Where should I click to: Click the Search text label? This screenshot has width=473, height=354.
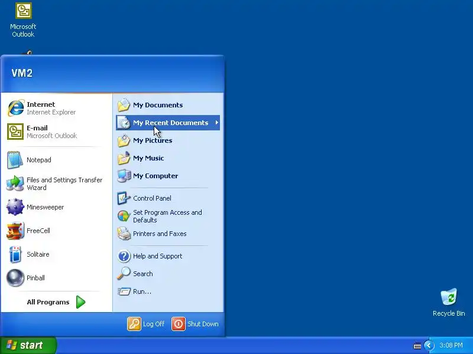click(142, 274)
